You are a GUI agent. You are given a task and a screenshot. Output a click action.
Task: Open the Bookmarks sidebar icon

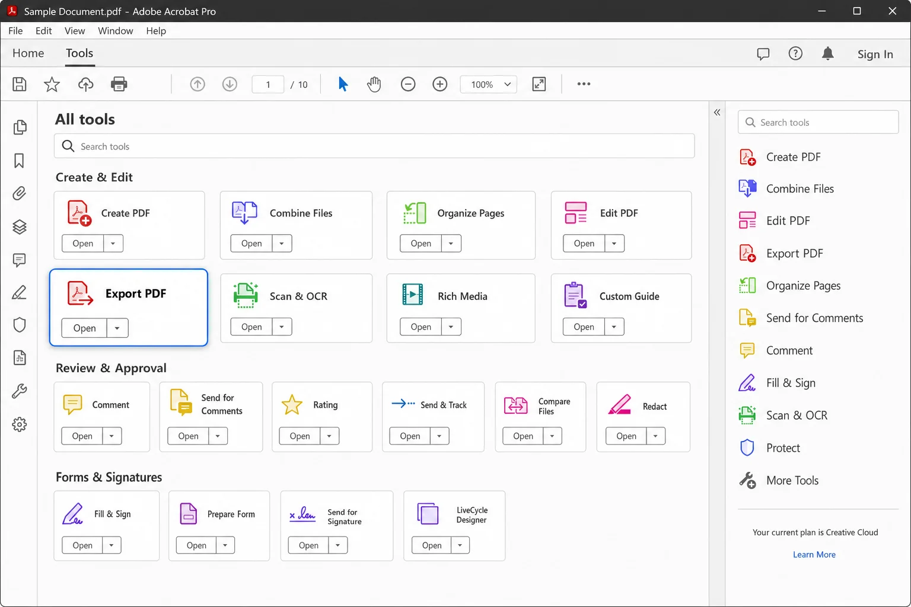click(19, 161)
